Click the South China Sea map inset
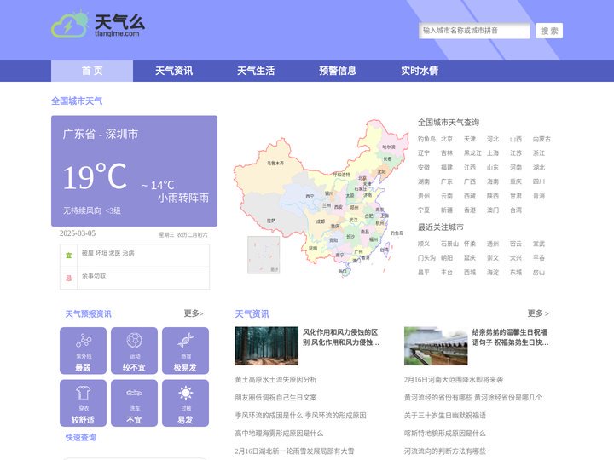Screen dimensions: 614x460 [x=264, y=254]
